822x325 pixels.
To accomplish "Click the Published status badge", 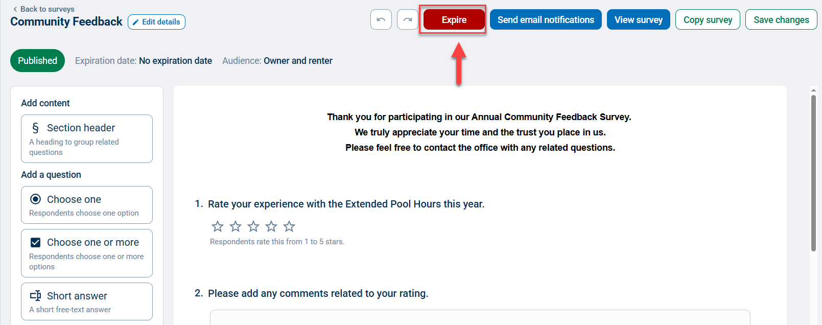I will pos(37,60).
